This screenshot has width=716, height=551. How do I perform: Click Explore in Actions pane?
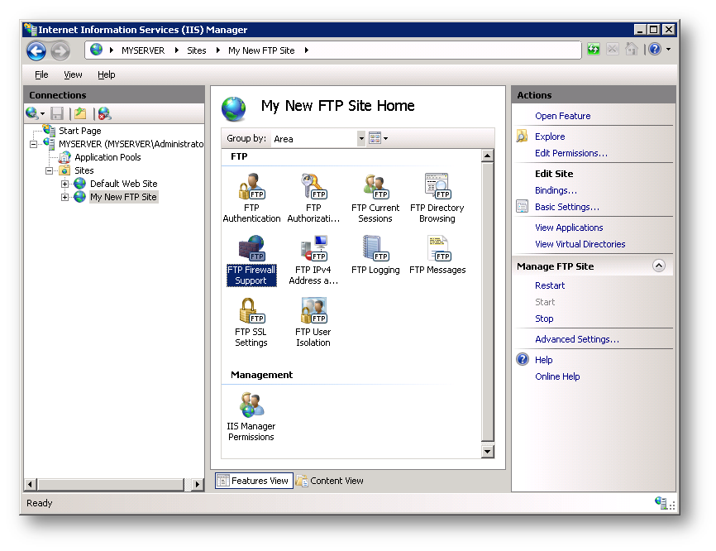click(550, 137)
